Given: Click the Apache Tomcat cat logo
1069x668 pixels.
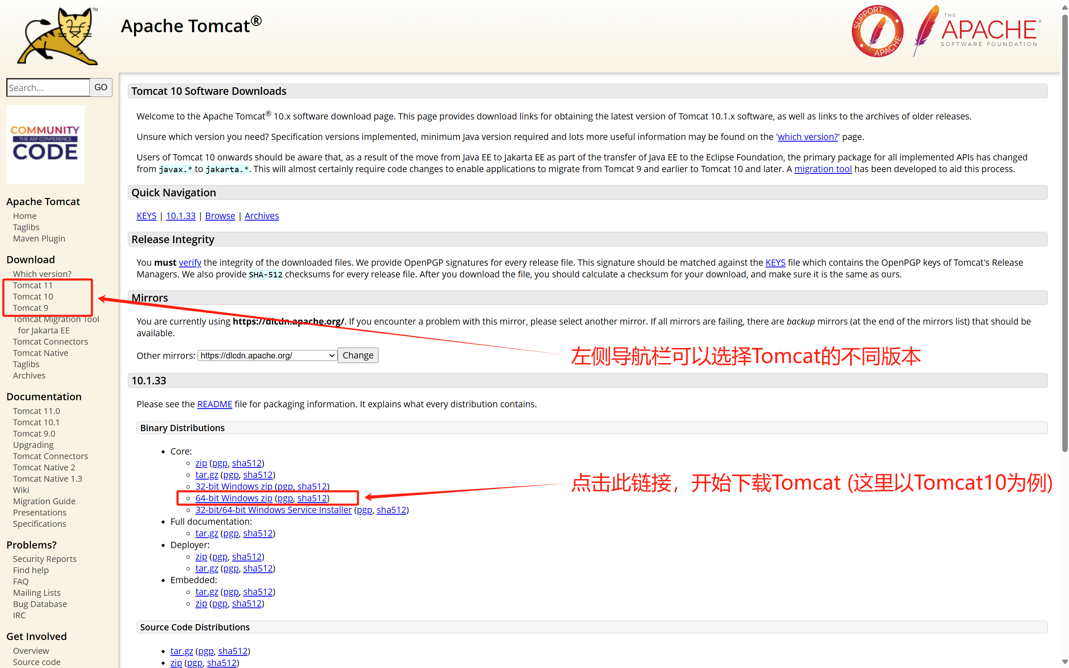Looking at the screenshot, I should click(58, 36).
